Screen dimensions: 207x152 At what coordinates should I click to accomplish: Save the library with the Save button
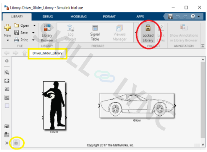pos(21,33)
